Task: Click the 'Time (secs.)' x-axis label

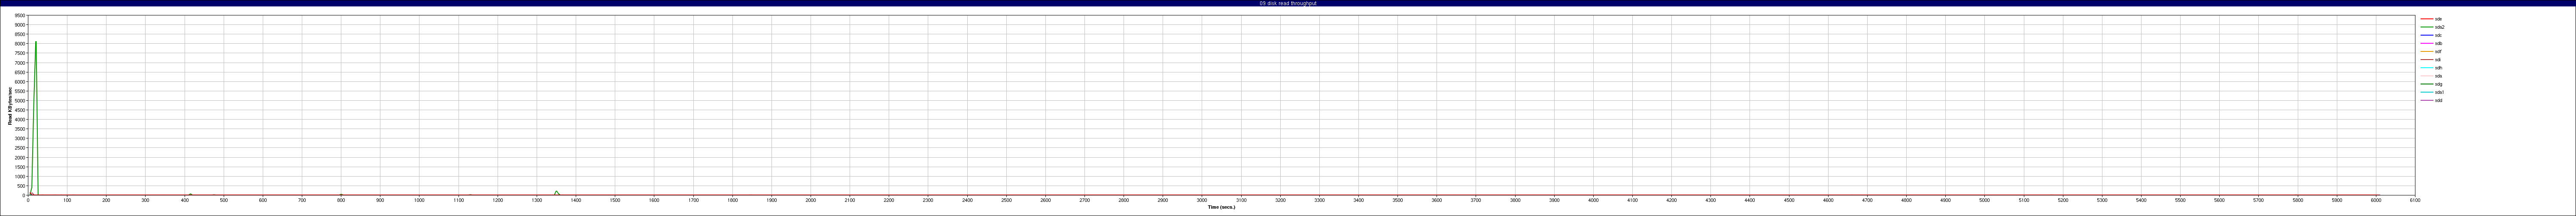Action: click(x=1221, y=207)
